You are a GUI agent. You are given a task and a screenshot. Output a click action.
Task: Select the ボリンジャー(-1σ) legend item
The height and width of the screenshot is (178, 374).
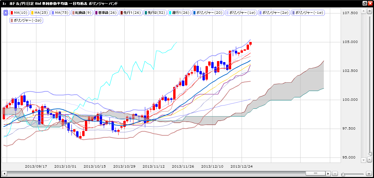tap(308, 13)
